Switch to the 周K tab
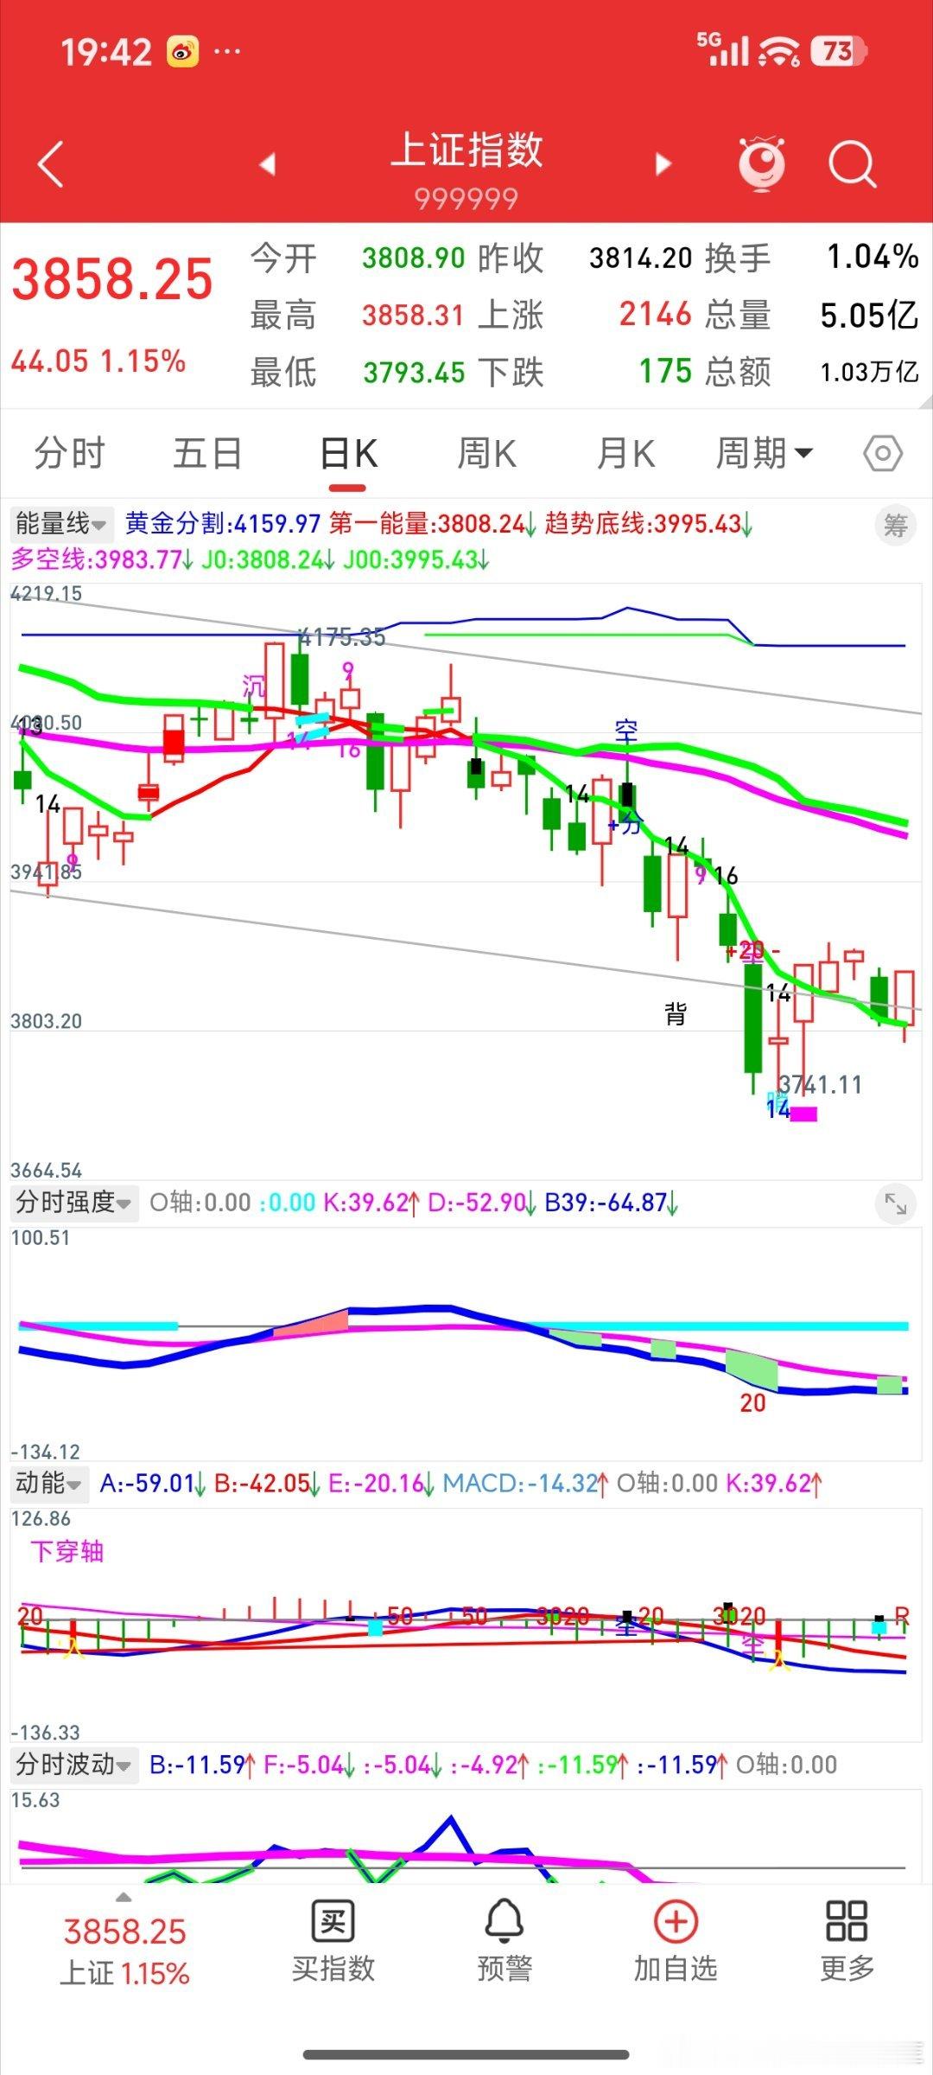933x2075 pixels. (486, 453)
